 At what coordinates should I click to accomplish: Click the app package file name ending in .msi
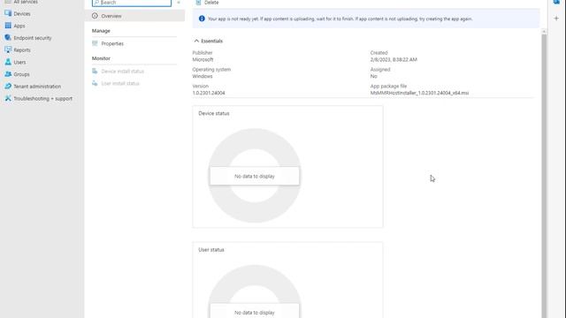click(x=419, y=93)
